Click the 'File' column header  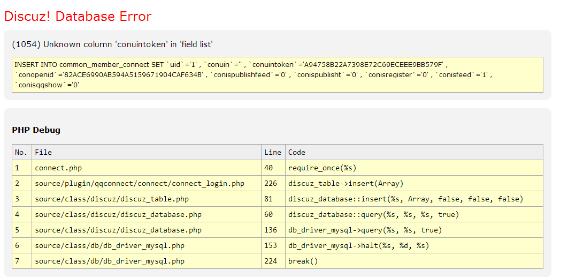147,153
